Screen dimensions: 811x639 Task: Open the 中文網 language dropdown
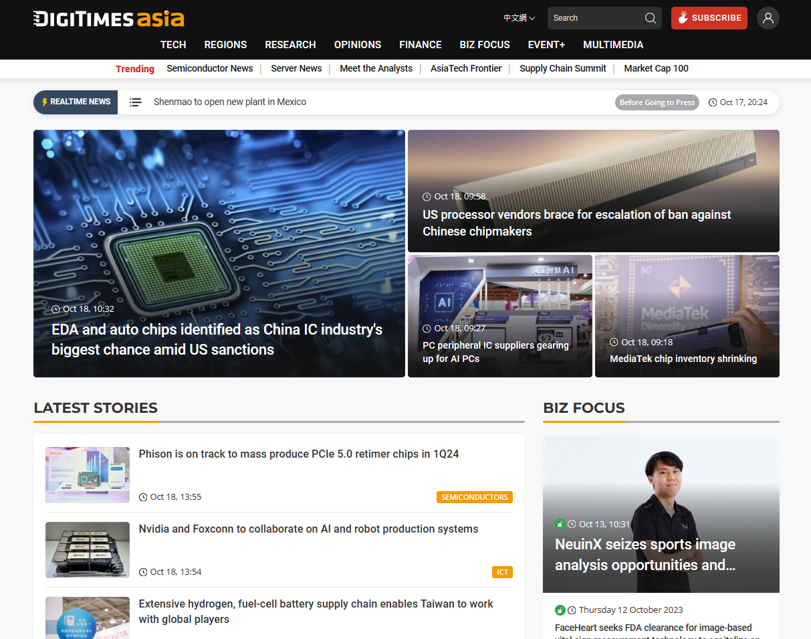519,18
